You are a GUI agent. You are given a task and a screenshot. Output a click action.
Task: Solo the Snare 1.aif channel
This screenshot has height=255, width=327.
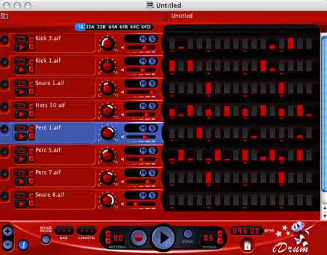coord(152,84)
